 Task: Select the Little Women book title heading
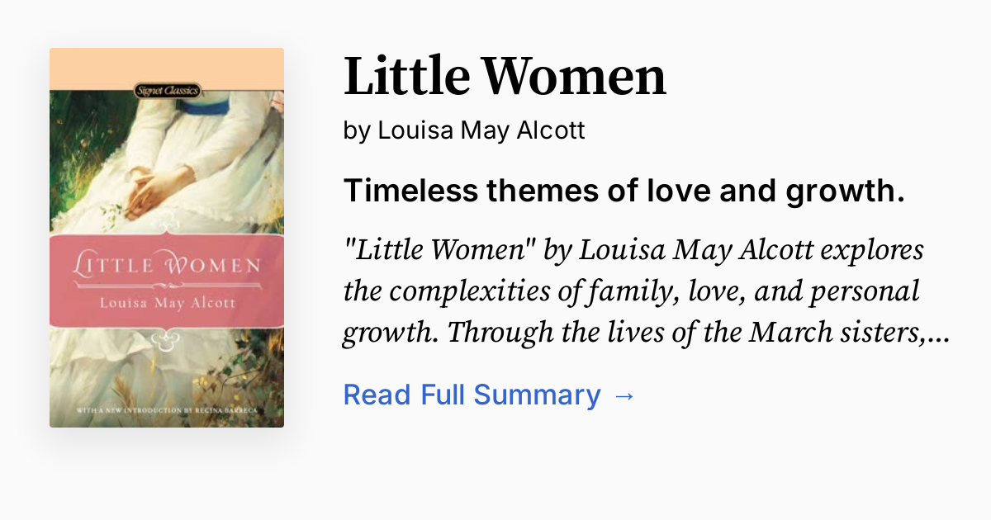click(x=505, y=76)
